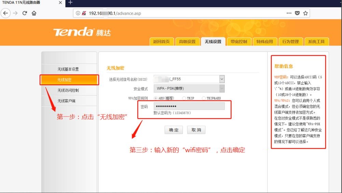Select the 无线设置 tab
This screenshot has height=193, width=342.
click(x=213, y=41)
